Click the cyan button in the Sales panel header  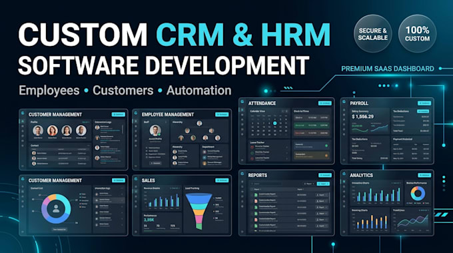[x=222, y=180]
